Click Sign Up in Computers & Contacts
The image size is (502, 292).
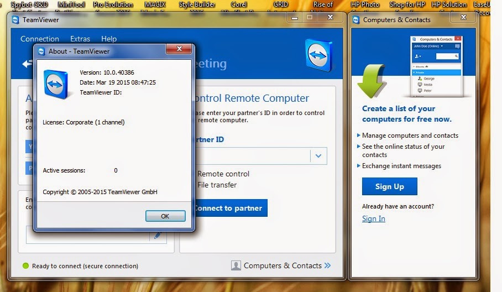pos(390,186)
